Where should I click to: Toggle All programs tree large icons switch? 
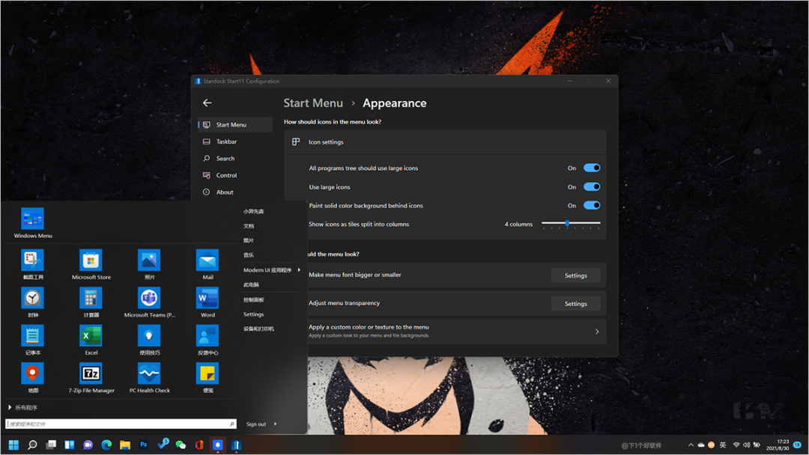point(591,168)
